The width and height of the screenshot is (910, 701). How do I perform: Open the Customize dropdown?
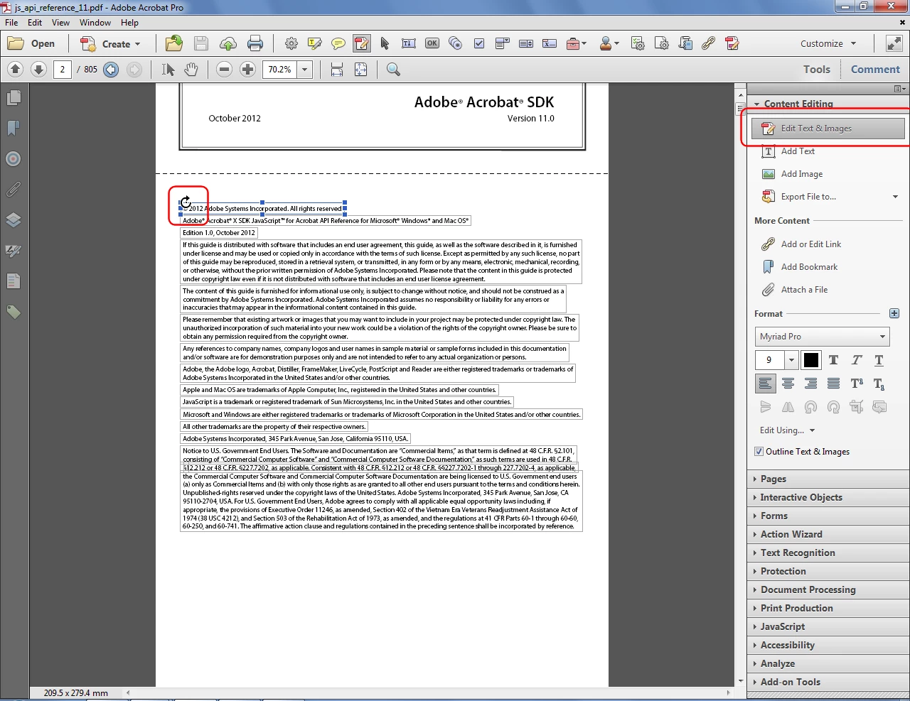(829, 44)
